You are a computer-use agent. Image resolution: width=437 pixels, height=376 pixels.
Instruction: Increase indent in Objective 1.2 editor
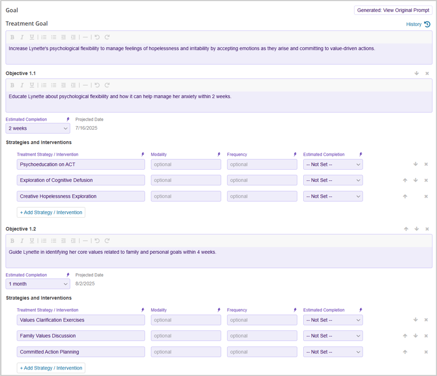73,241
